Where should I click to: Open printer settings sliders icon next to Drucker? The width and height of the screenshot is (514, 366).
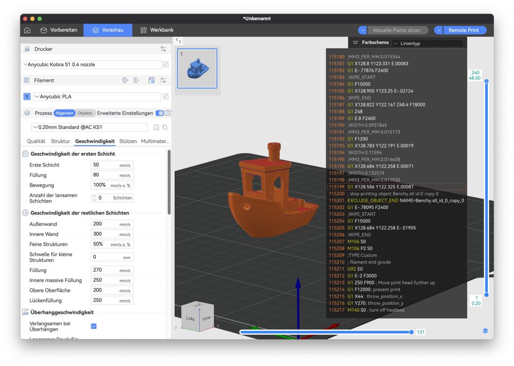click(x=163, y=49)
